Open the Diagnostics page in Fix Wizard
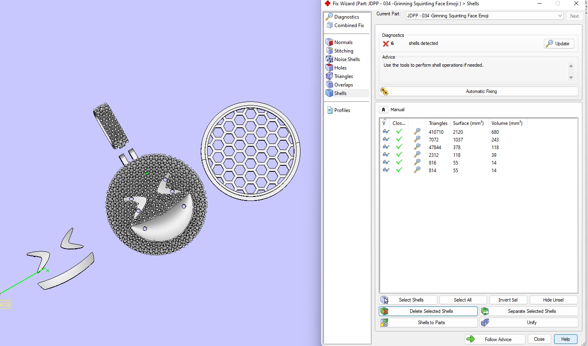Image resolution: width=588 pixels, height=346 pixels. [x=346, y=17]
